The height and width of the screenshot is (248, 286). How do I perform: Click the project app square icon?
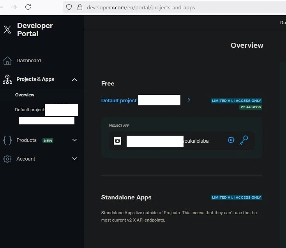tap(117, 141)
